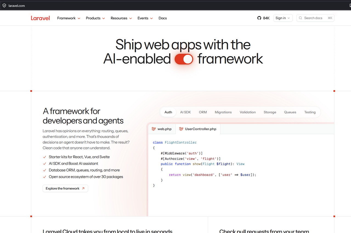The width and height of the screenshot is (351, 233).
Task: Click the text 'Open source ecosystem of over 30 packages'
Action: tap(86, 177)
